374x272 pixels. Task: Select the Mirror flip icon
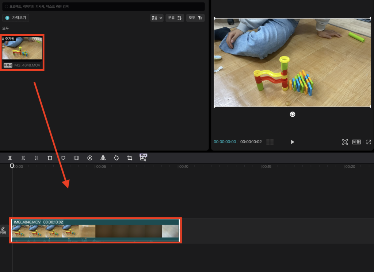103,158
